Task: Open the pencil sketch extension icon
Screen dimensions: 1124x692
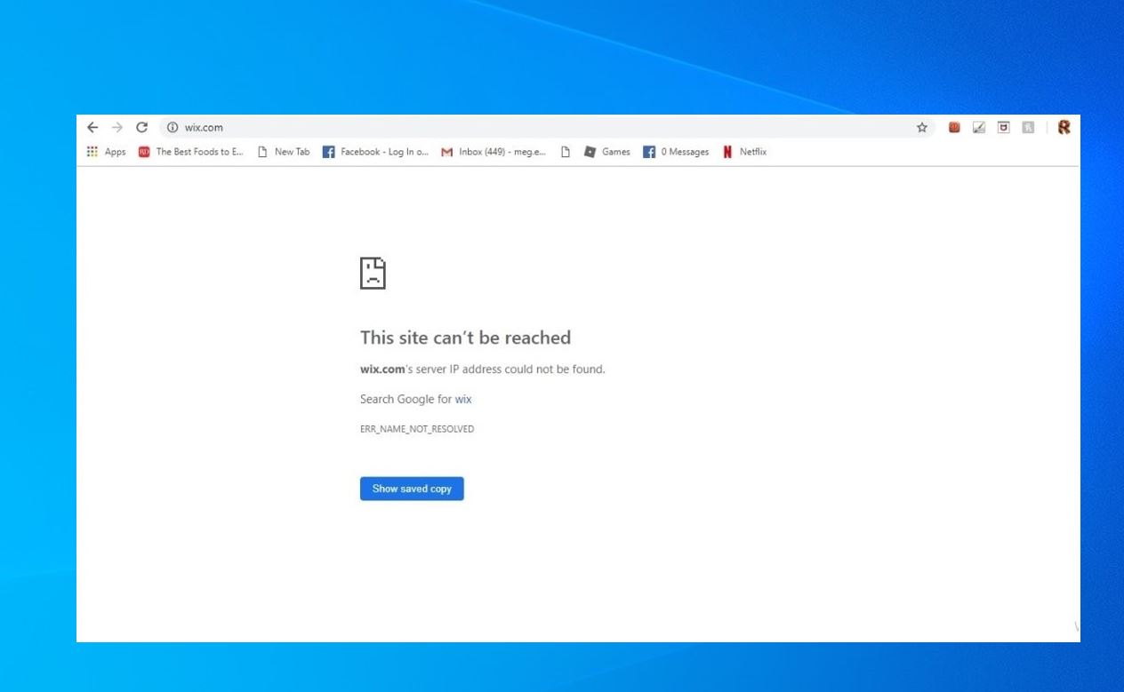Action: click(980, 128)
